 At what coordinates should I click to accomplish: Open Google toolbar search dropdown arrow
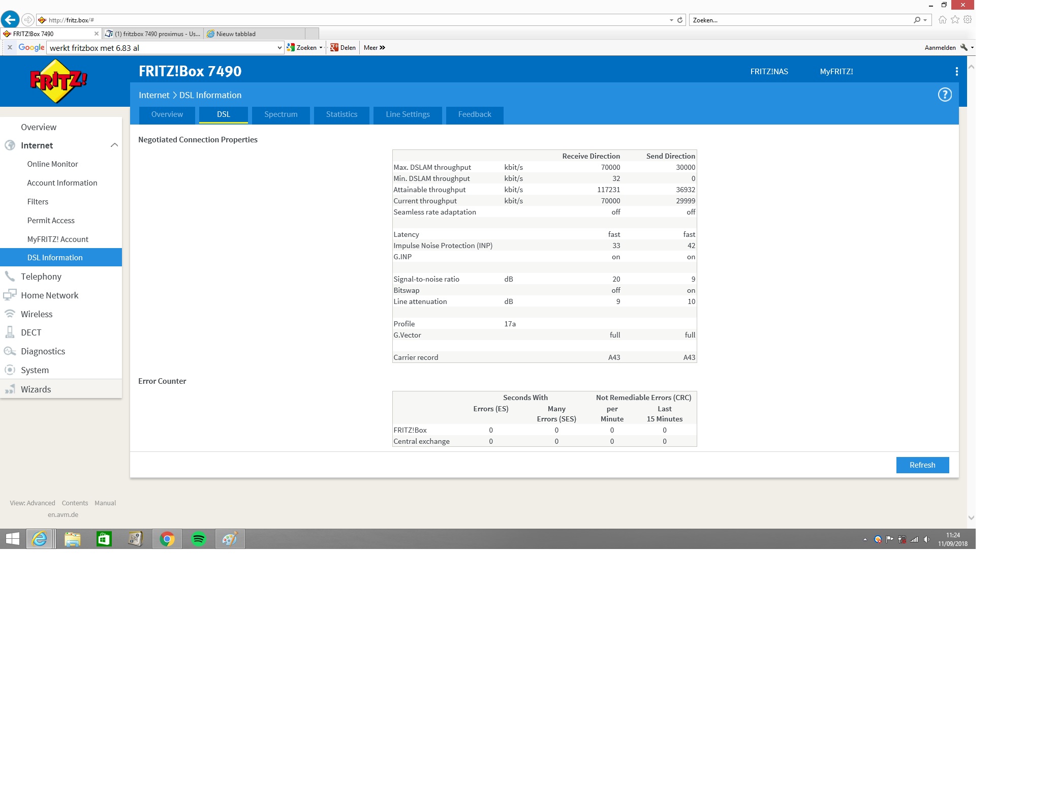279,48
